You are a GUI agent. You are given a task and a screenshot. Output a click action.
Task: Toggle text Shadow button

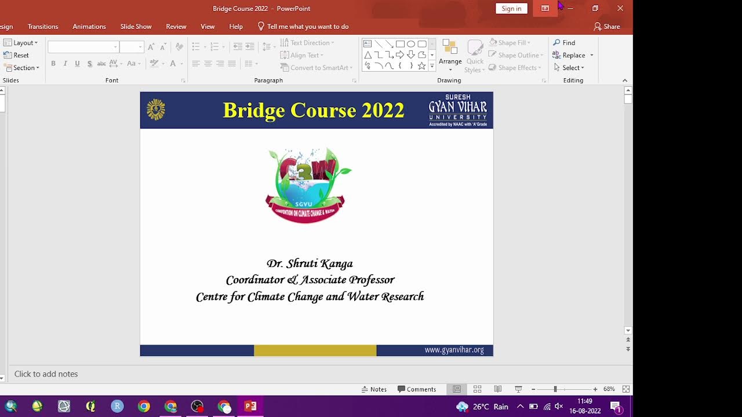(x=89, y=64)
